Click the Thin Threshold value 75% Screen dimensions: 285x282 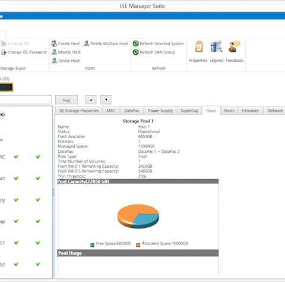(x=142, y=176)
